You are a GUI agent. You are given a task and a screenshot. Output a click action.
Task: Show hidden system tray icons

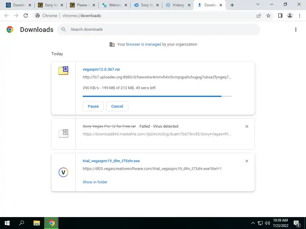253,223
